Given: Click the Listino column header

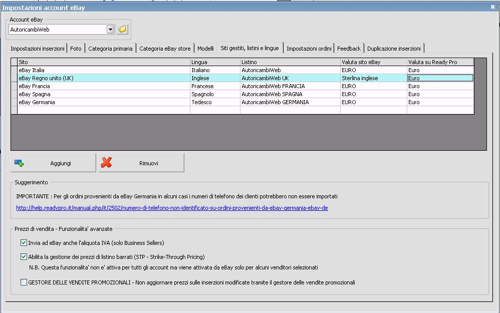Looking at the screenshot, I should tap(290, 62).
